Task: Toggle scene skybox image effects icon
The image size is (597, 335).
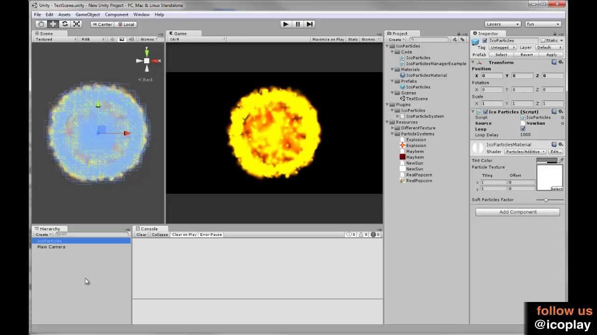Action: click(122, 40)
